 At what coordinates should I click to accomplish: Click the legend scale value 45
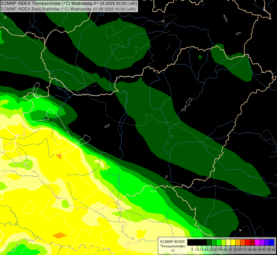point(259,250)
